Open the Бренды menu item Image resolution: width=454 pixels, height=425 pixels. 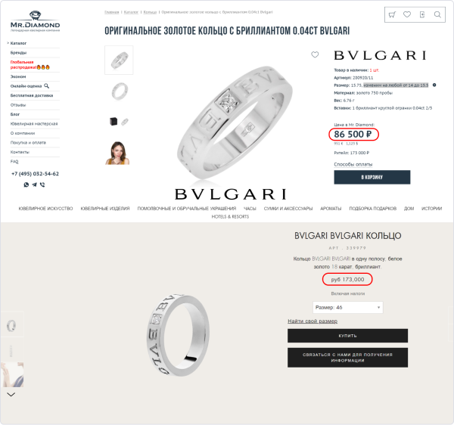coord(18,53)
